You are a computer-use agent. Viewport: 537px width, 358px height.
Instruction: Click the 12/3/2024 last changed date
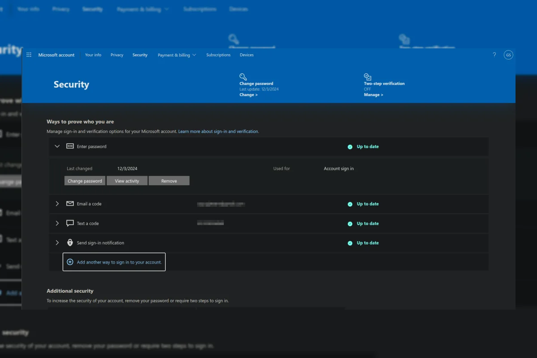(128, 169)
